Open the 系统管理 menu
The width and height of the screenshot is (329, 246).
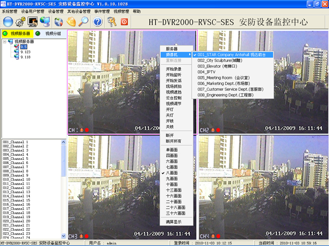coord(9,11)
